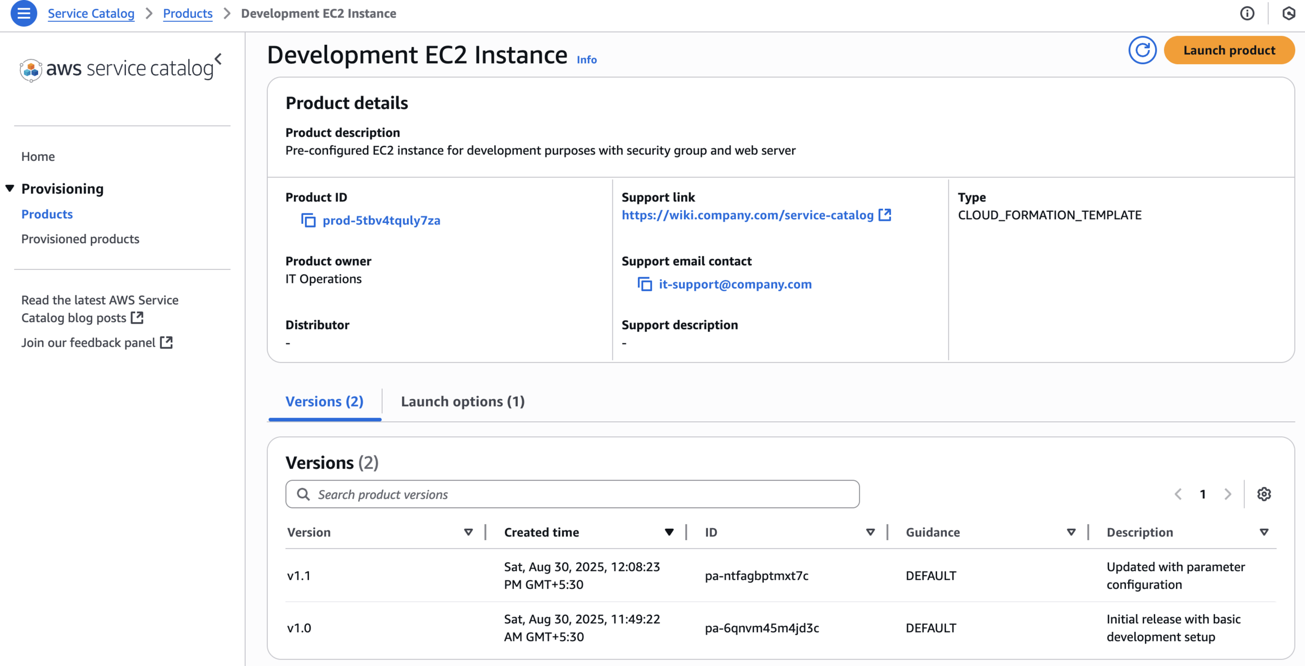1305x666 pixels.
Task: Open the hamburger navigation menu icon
Action: coord(23,14)
